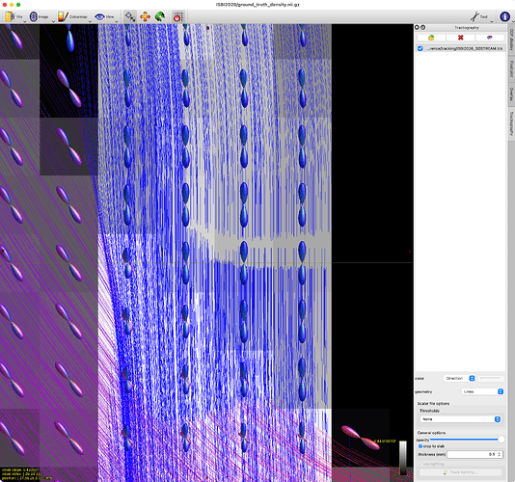This screenshot has width=515, height=482.
Task: Select the SDSTREAM.tck tractogram row
Action: [x=460, y=48]
